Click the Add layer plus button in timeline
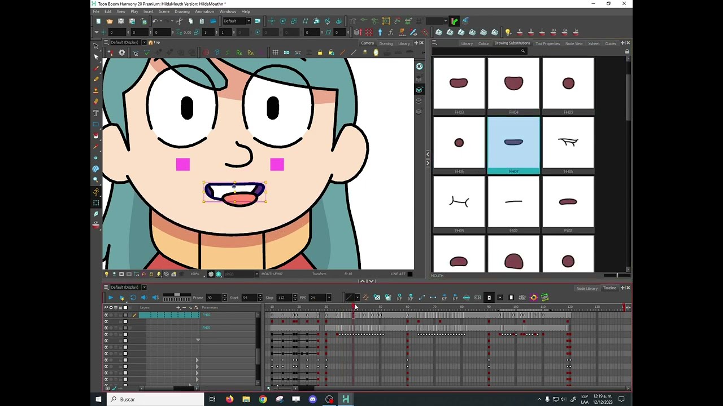The image size is (723, 406). click(178, 307)
